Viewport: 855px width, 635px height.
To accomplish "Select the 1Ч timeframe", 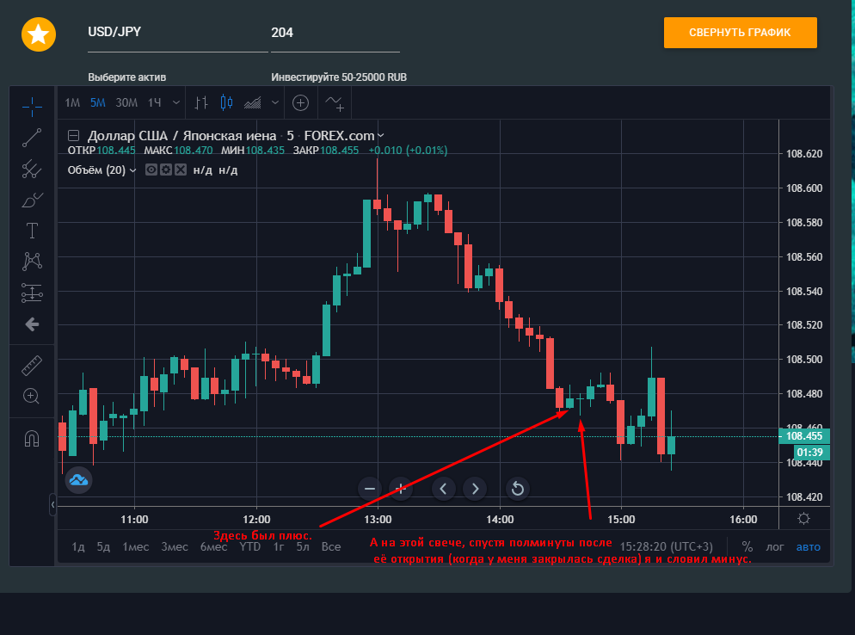I will [x=154, y=102].
